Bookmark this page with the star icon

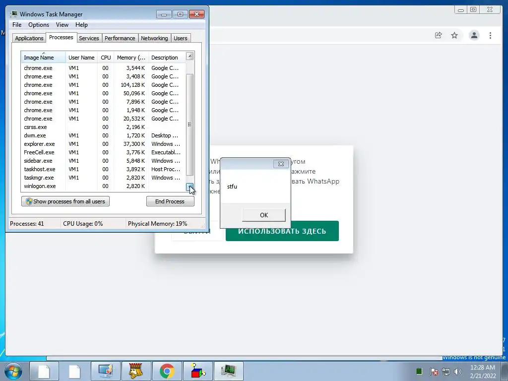(x=454, y=35)
